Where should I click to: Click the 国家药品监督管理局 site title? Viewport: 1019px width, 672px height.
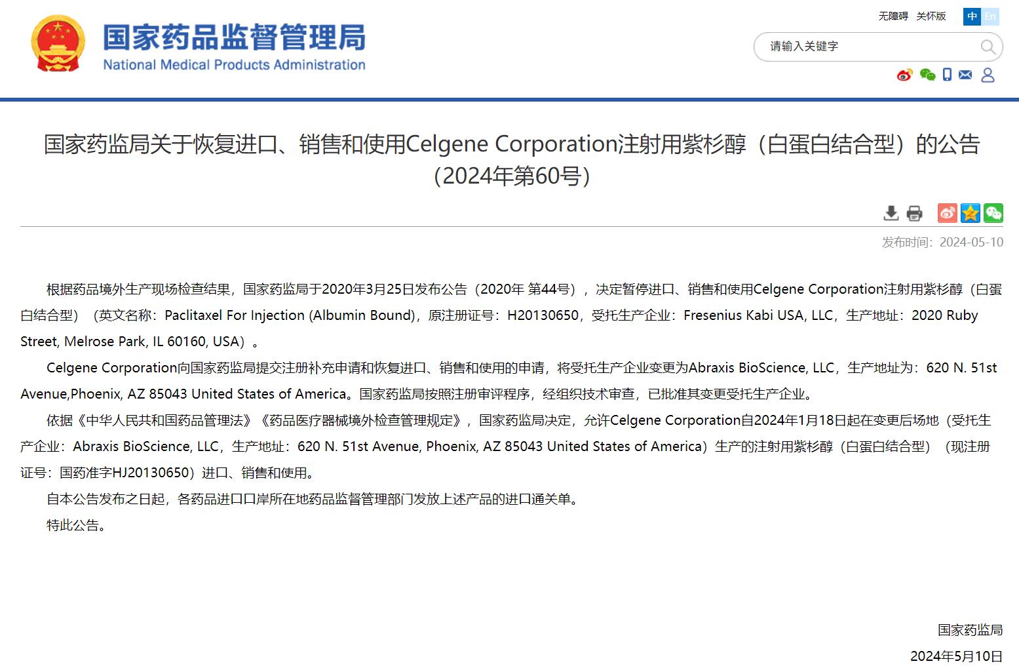point(234,38)
